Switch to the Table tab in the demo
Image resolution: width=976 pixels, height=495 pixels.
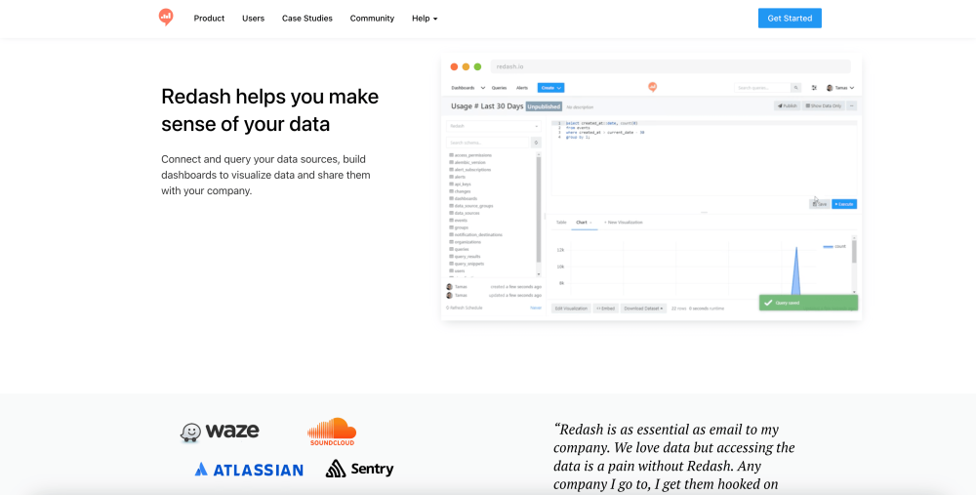point(561,223)
